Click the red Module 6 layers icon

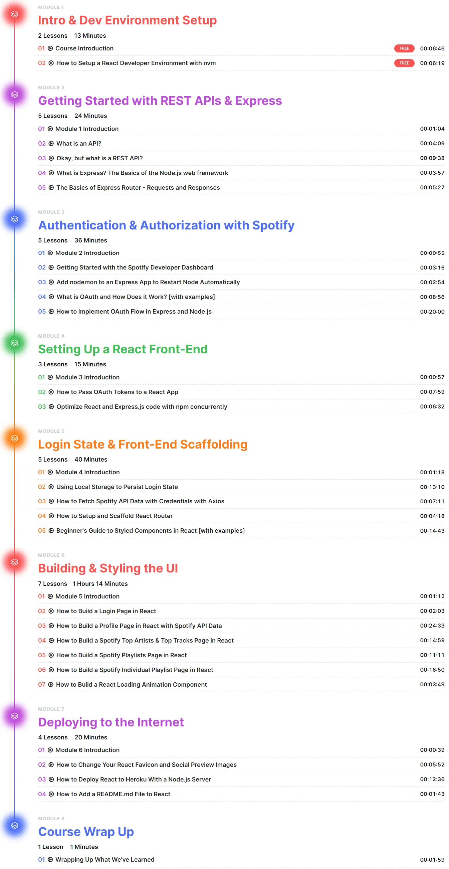click(x=14, y=562)
